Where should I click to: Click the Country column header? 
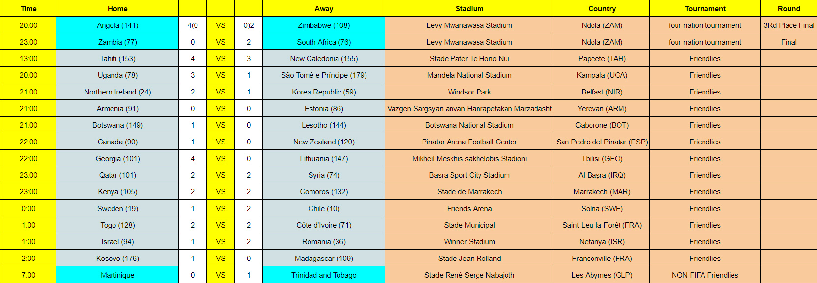(602, 8)
